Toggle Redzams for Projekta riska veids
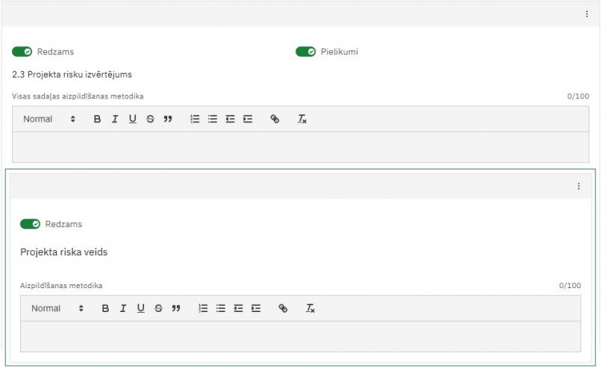 [30, 224]
